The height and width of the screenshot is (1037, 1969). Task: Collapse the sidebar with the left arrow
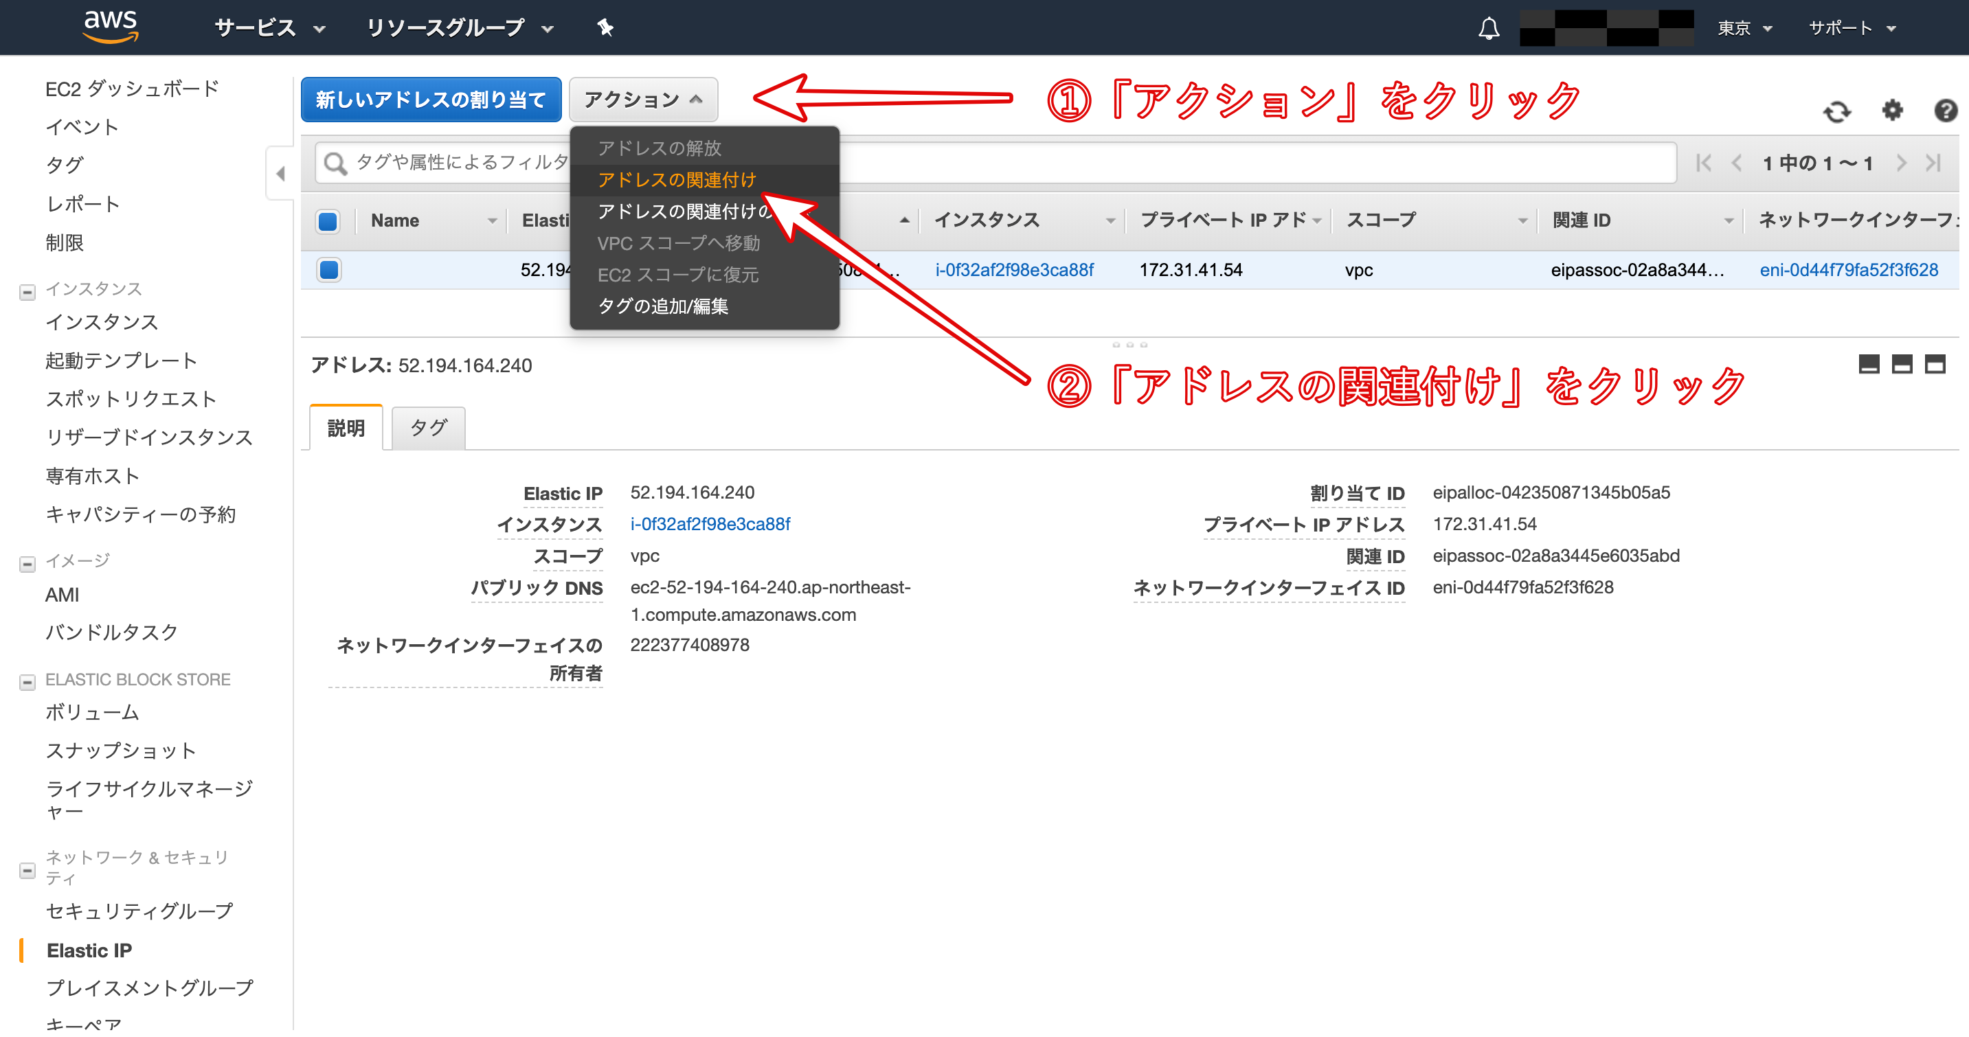pos(280,174)
